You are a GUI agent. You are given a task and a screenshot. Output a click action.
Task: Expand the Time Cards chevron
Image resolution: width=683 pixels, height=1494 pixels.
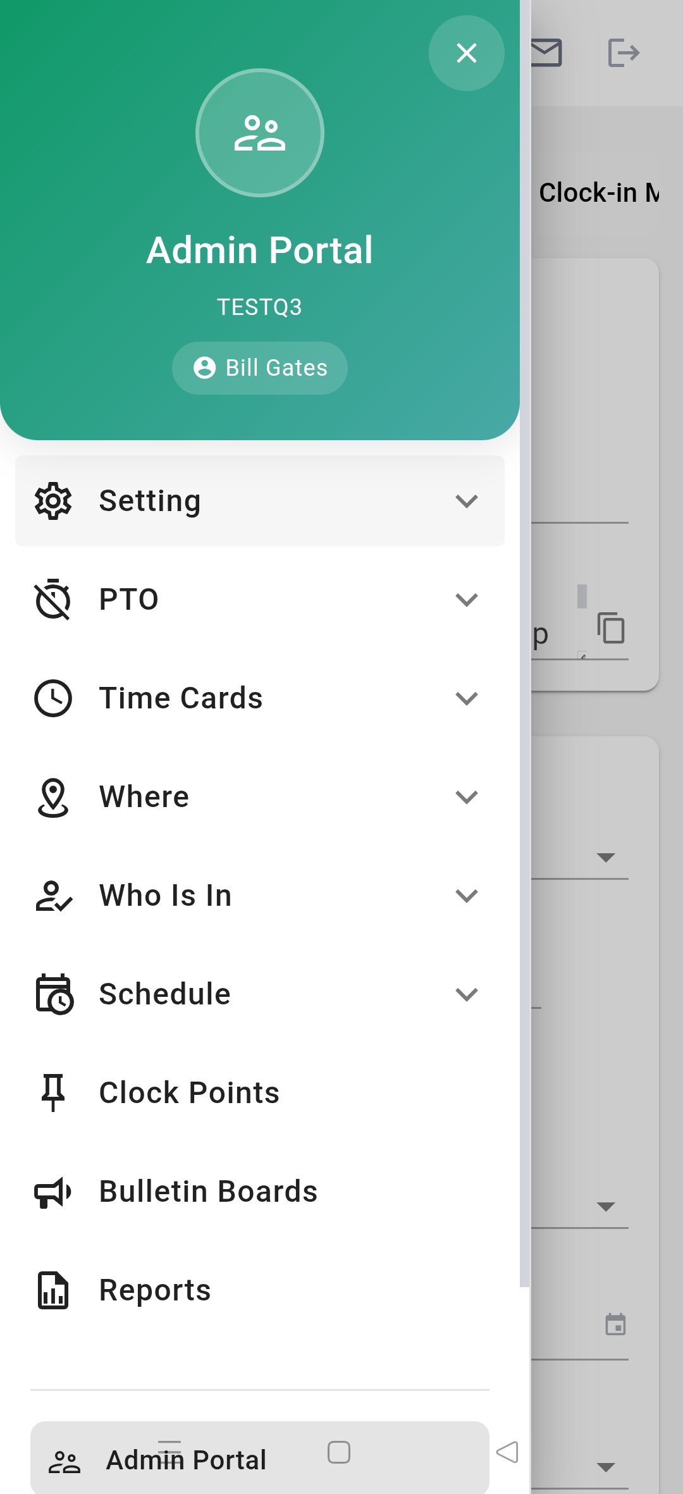click(466, 698)
